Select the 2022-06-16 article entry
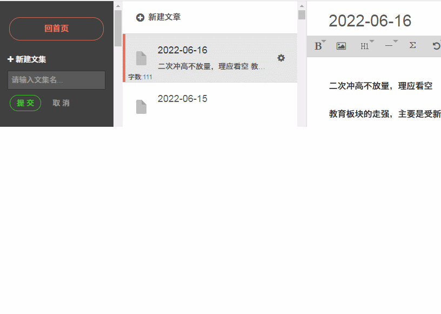Screen dimensions: 441x314 point(210,58)
